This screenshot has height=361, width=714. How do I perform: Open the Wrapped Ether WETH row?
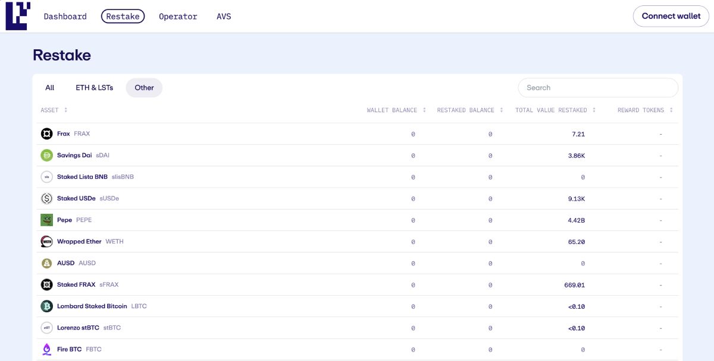coord(358,242)
